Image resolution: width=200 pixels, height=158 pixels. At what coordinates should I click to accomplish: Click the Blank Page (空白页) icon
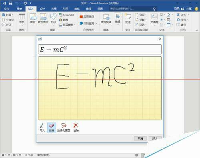[8, 20]
